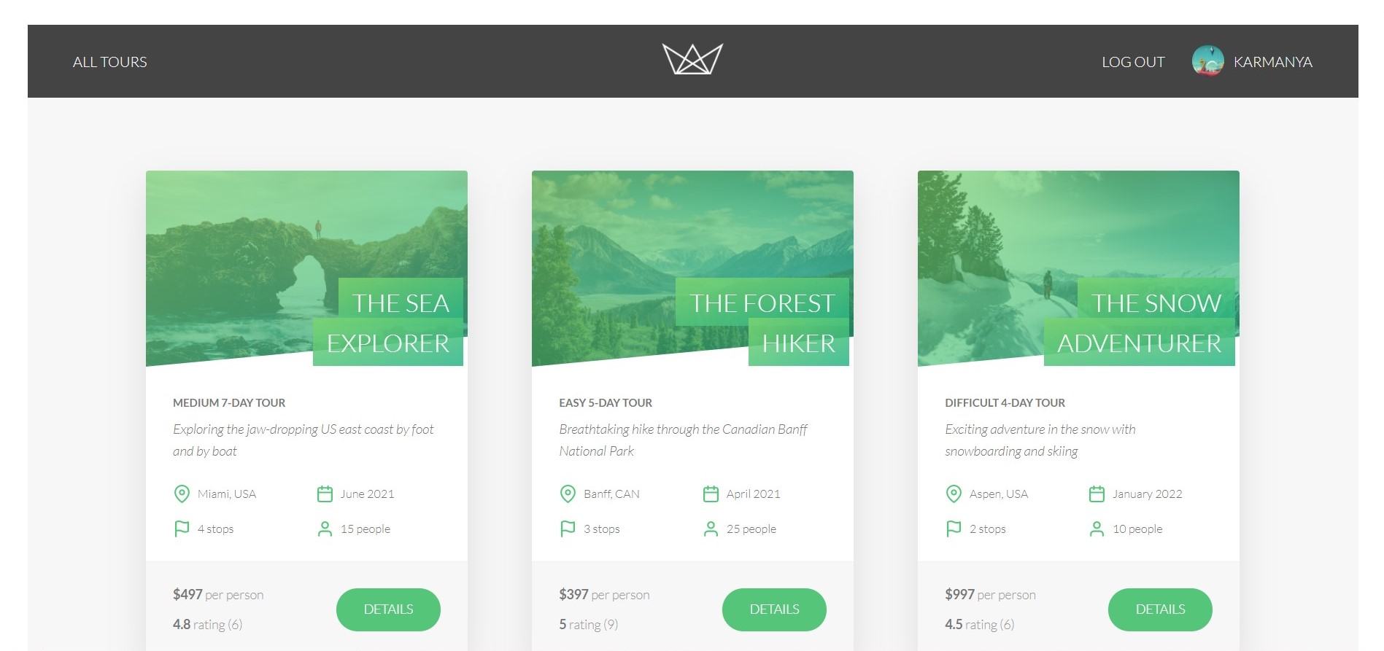This screenshot has height=651, width=1384.
Task: Click the flag icon beside 2 stops
Action: coord(954,529)
